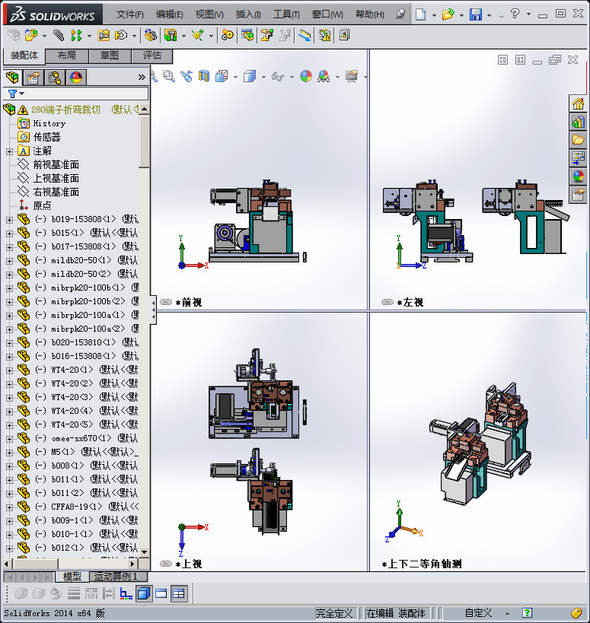The image size is (590, 623).
Task: Switch to the 布局 tab
Action: coord(66,56)
